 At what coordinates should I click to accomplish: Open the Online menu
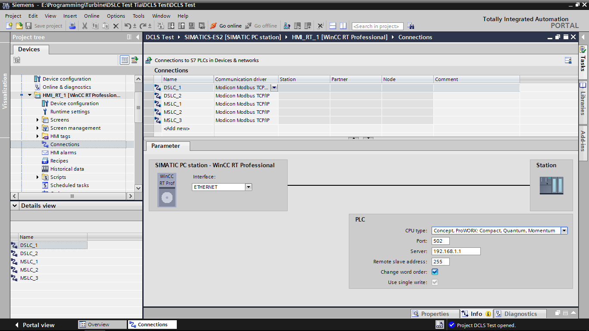pos(91,16)
